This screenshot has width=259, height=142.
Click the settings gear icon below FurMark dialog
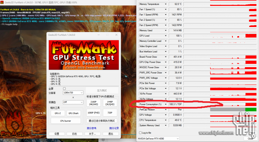(x=103, y=140)
